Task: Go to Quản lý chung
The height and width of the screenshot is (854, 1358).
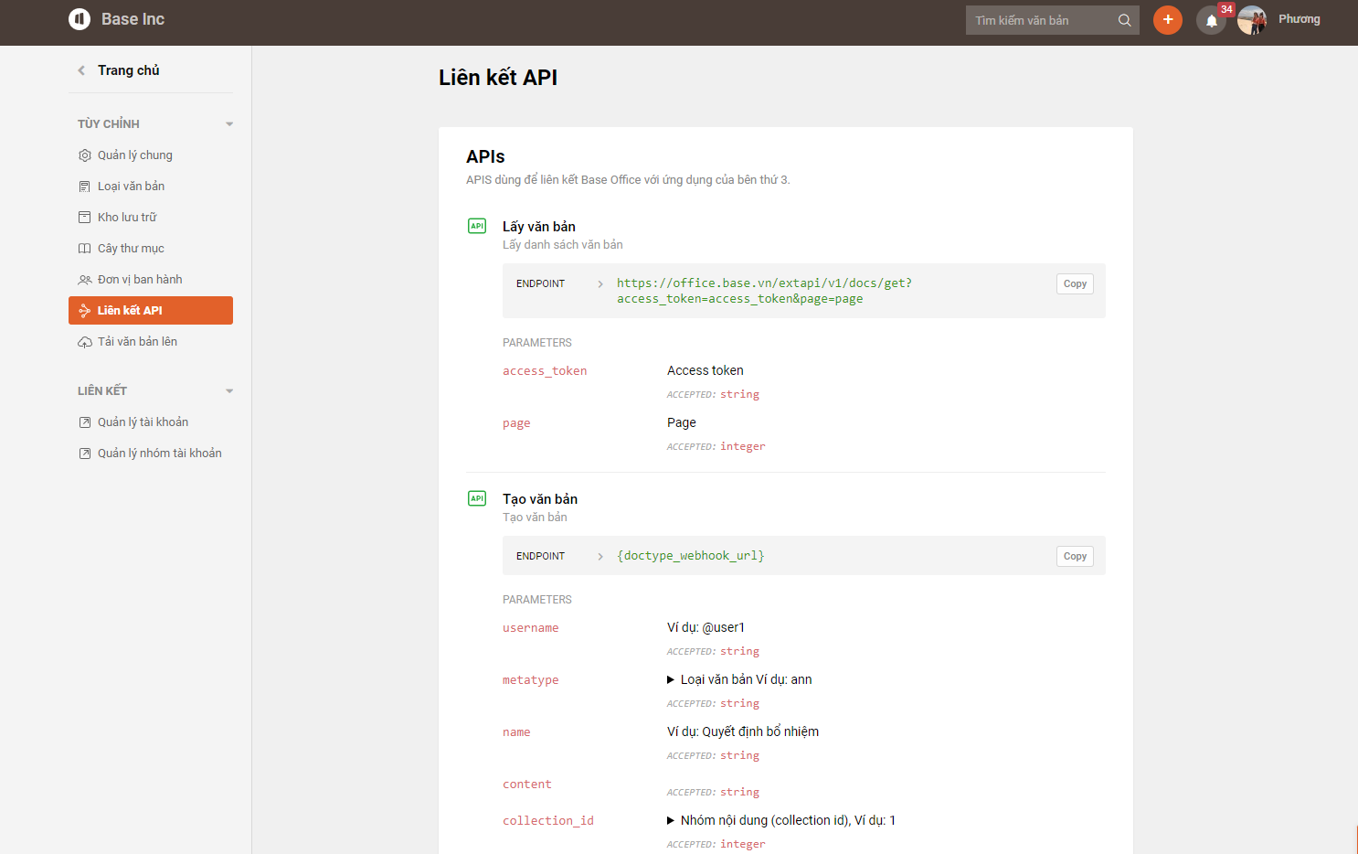Action: 151,155
